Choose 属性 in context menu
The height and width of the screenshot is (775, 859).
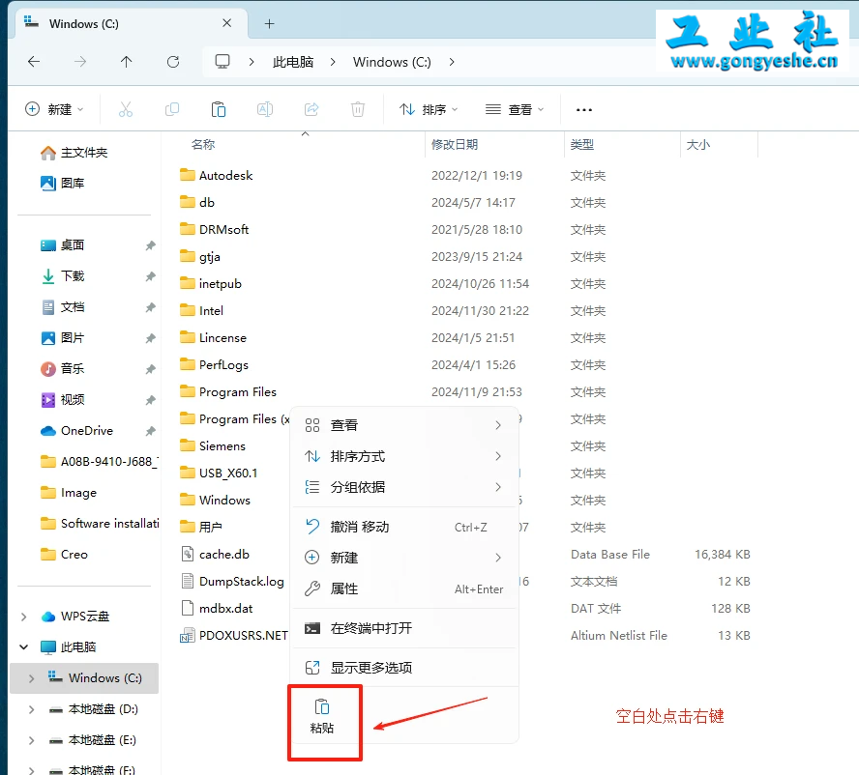click(x=404, y=588)
